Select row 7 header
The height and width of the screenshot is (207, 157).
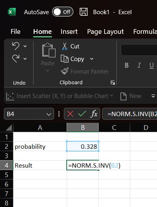6,194
